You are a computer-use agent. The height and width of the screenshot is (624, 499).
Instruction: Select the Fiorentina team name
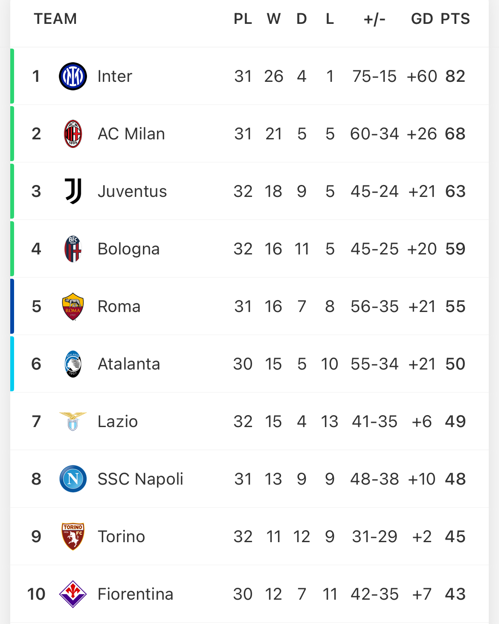pos(135,594)
